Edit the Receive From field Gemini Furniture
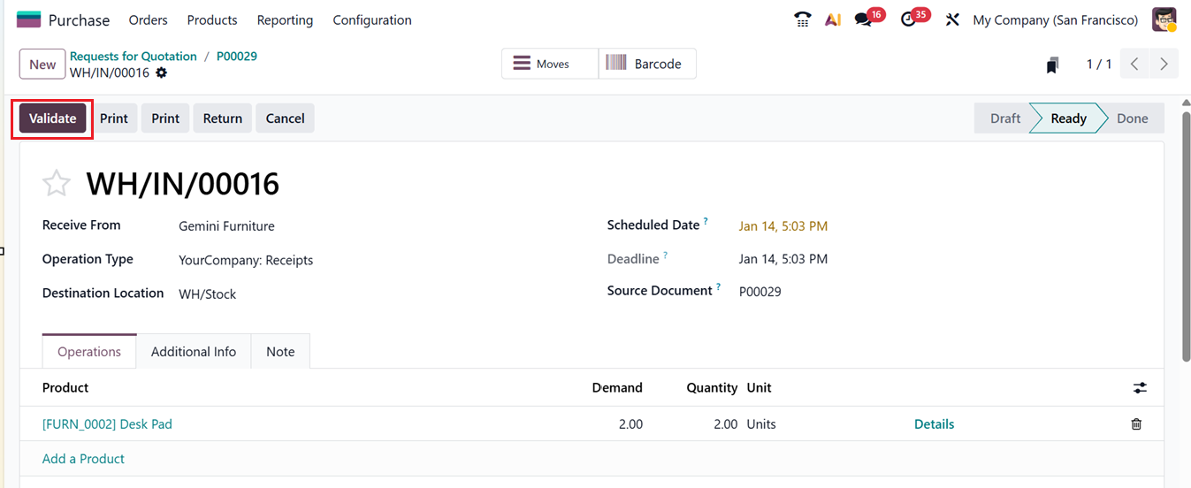1191x488 pixels. coord(226,226)
